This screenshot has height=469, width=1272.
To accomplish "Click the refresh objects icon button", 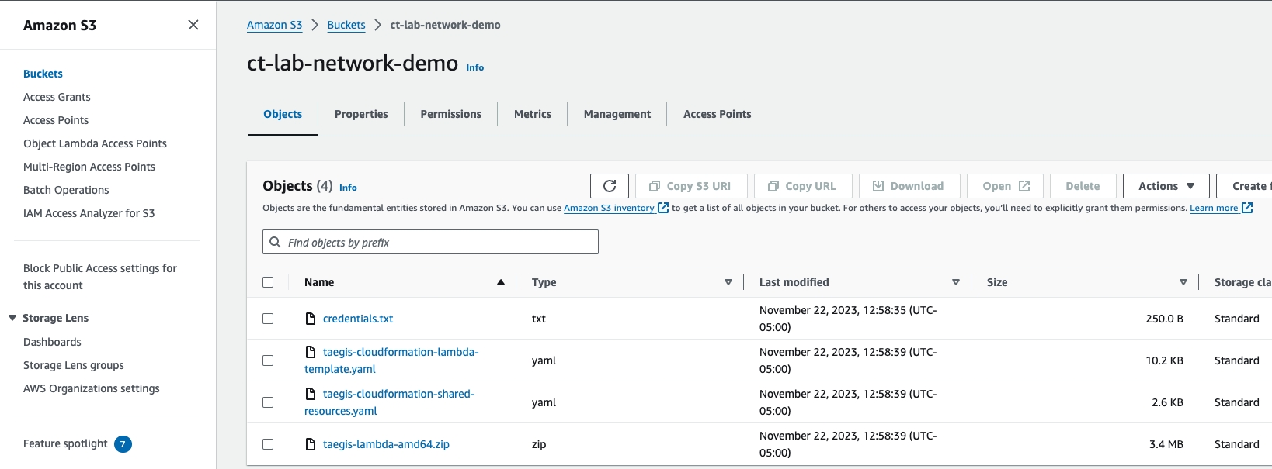I will (x=610, y=186).
